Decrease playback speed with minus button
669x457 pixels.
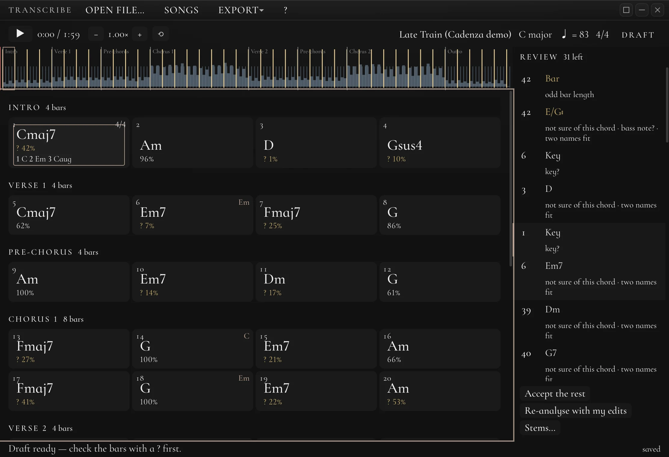pyautogui.click(x=96, y=34)
